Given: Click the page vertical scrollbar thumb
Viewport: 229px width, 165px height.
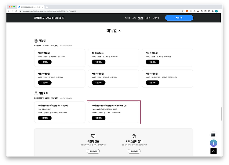Looking at the screenshot, I should click(222, 114).
